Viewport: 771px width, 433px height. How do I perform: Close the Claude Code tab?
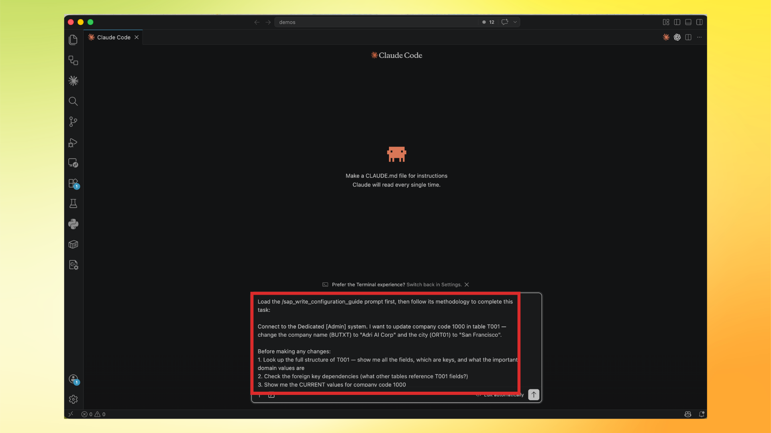[137, 37]
